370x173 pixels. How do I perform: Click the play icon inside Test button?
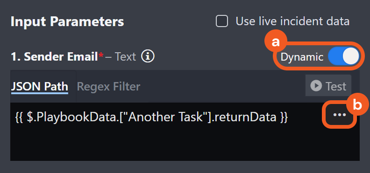[x=316, y=86]
